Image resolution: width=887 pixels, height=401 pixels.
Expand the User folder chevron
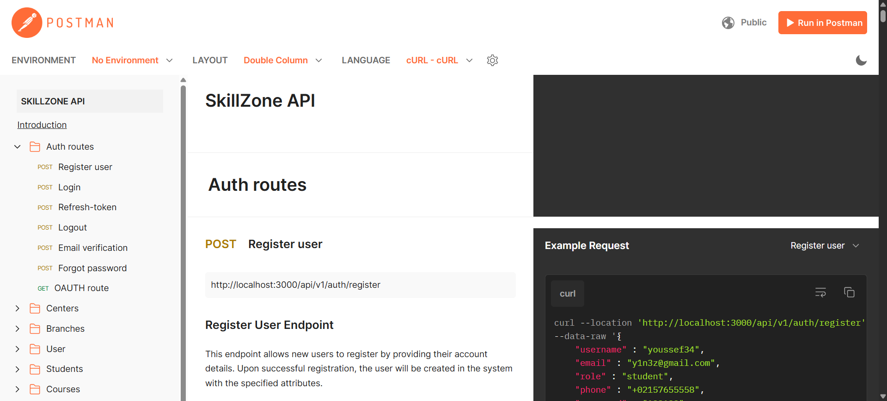point(18,349)
